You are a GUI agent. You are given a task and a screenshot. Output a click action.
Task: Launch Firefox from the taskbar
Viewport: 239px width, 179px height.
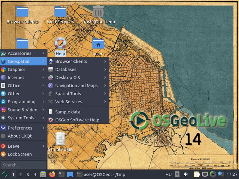52,174
